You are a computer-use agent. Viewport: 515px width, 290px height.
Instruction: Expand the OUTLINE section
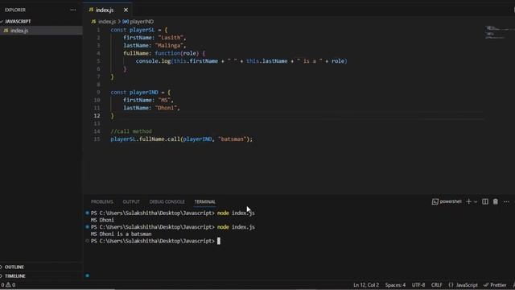[x=14, y=267]
